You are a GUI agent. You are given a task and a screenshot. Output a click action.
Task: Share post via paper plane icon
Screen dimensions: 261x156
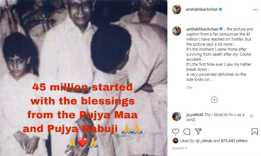click(198, 131)
